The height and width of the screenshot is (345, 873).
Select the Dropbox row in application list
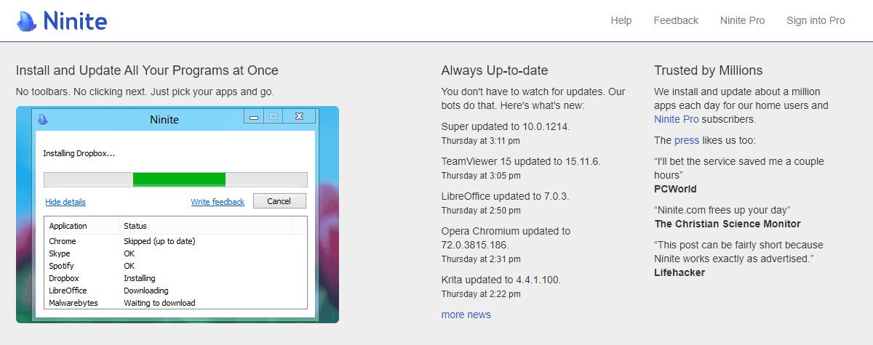click(64, 278)
